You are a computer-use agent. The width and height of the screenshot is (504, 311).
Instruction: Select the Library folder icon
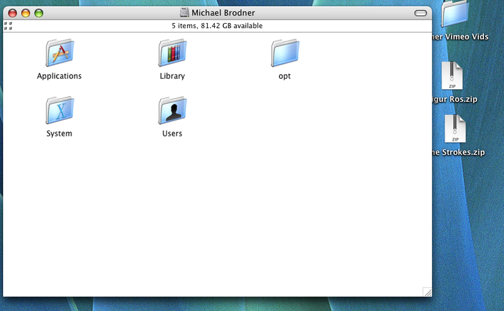pyautogui.click(x=172, y=53)
